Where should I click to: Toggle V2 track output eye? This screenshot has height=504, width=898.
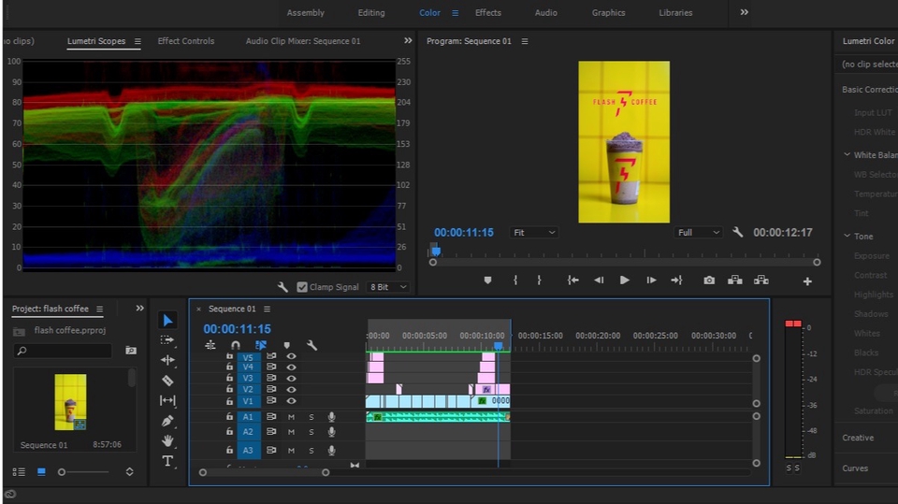(x=291, y=389)
